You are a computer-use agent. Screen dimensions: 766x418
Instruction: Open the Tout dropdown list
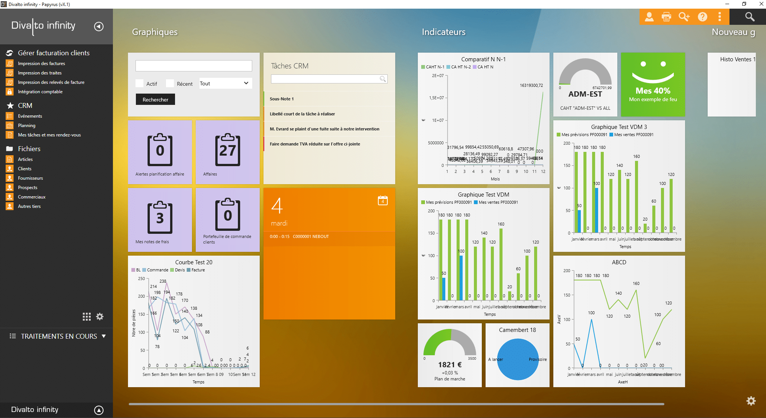point(225,83)
